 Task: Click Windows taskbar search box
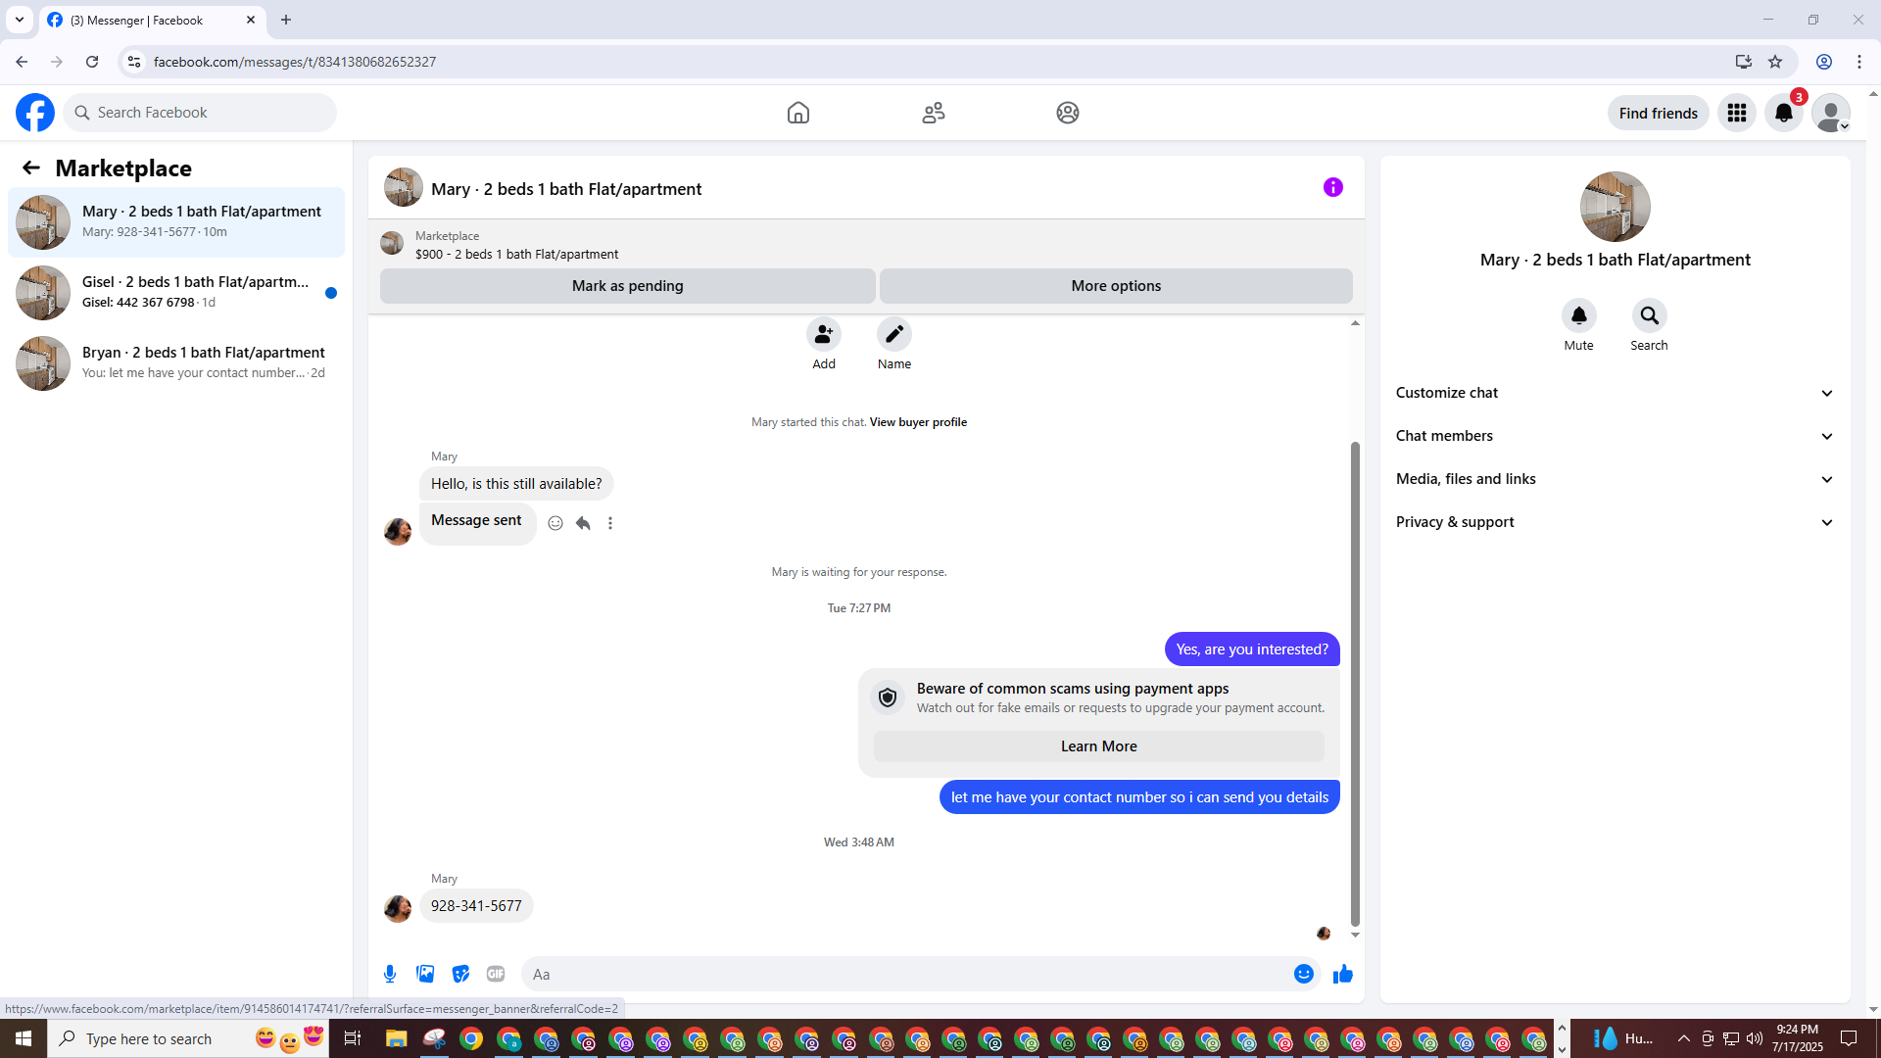pos(186,1038)
